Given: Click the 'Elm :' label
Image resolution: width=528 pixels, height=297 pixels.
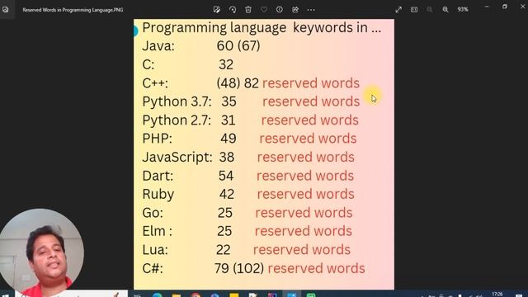Looking at the screenshot, I should pos(157,231).
